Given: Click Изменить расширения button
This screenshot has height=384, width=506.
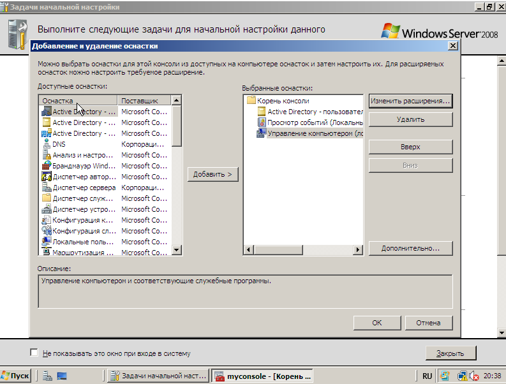Looking at the screenshot, I should (410, 101).
